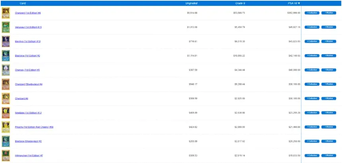Follow the Charizard [1st Edition] #4 link
This screenshot has height=163, width=342.
pyautogui.click(x=28, y=13)
